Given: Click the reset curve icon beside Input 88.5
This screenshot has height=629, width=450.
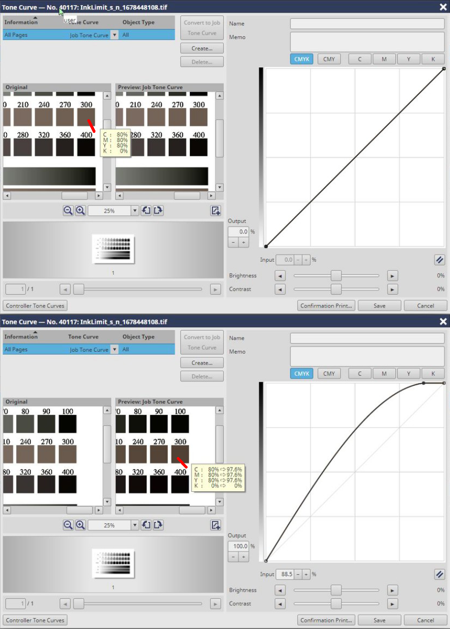Looking at the screenshot, I should tap(439, 574).
